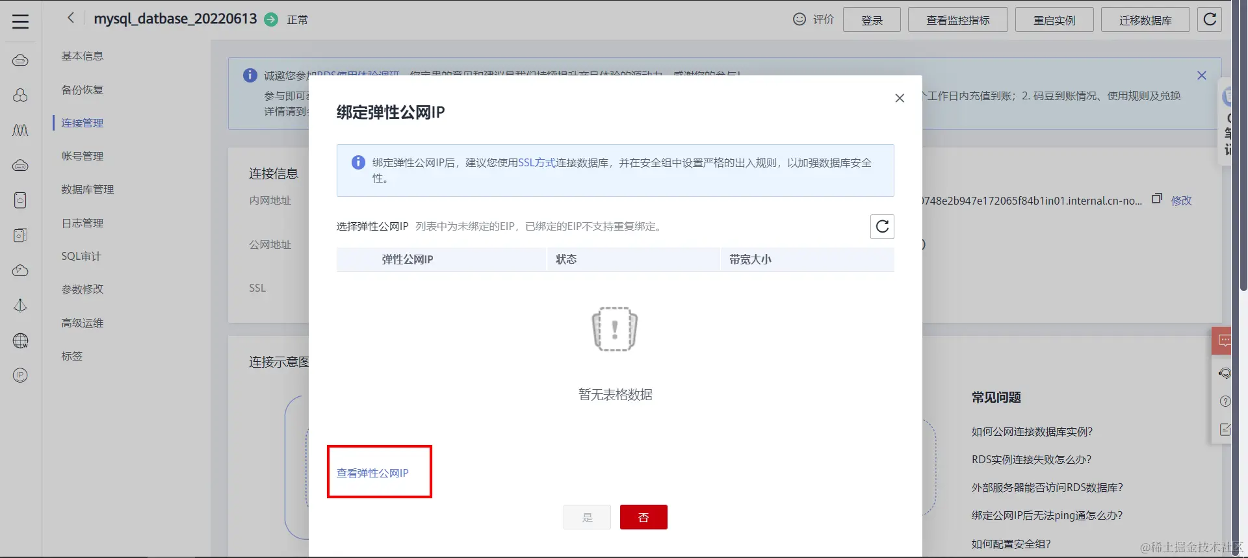Open the triangle-shaped sidebar icon
The height and width of the screenshot is (558, 1248).
(x=21, y=305)
